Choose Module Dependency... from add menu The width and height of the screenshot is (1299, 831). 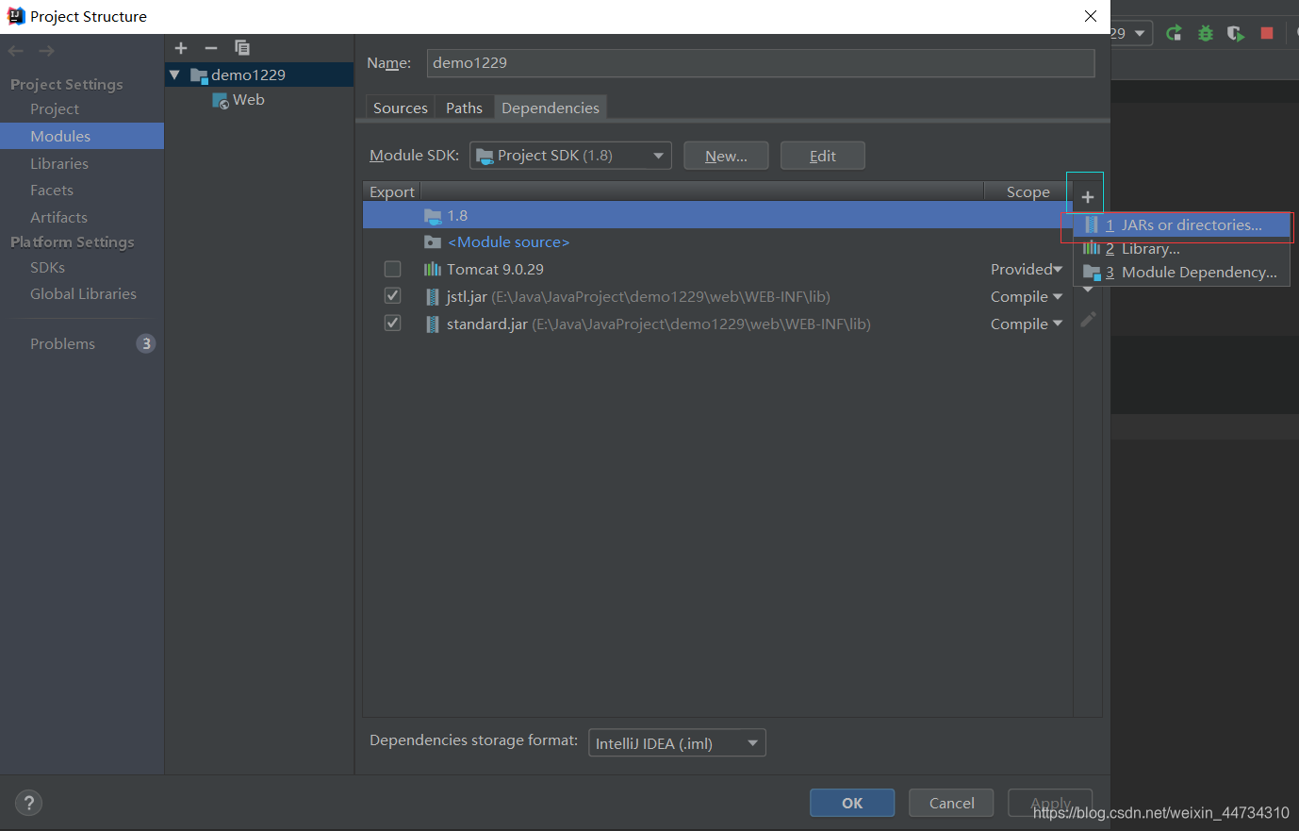tap(1182, 273)
